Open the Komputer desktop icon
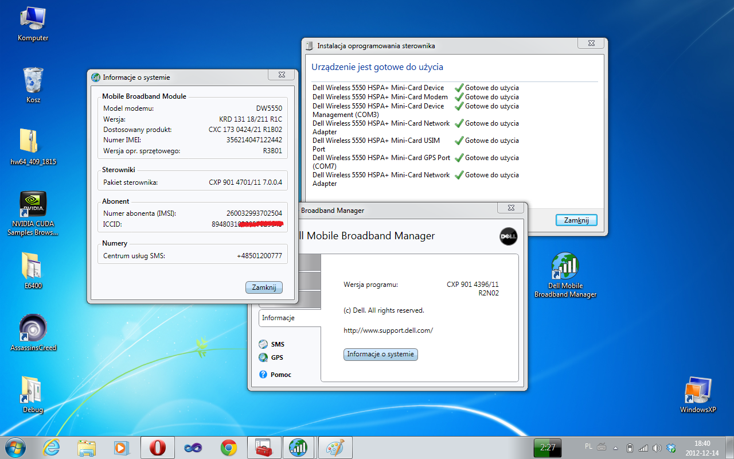The height and width of the screenshot is (459, 734). click(x=33, y=25)
